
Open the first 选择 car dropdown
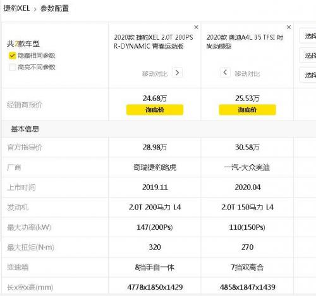point(308,36)
